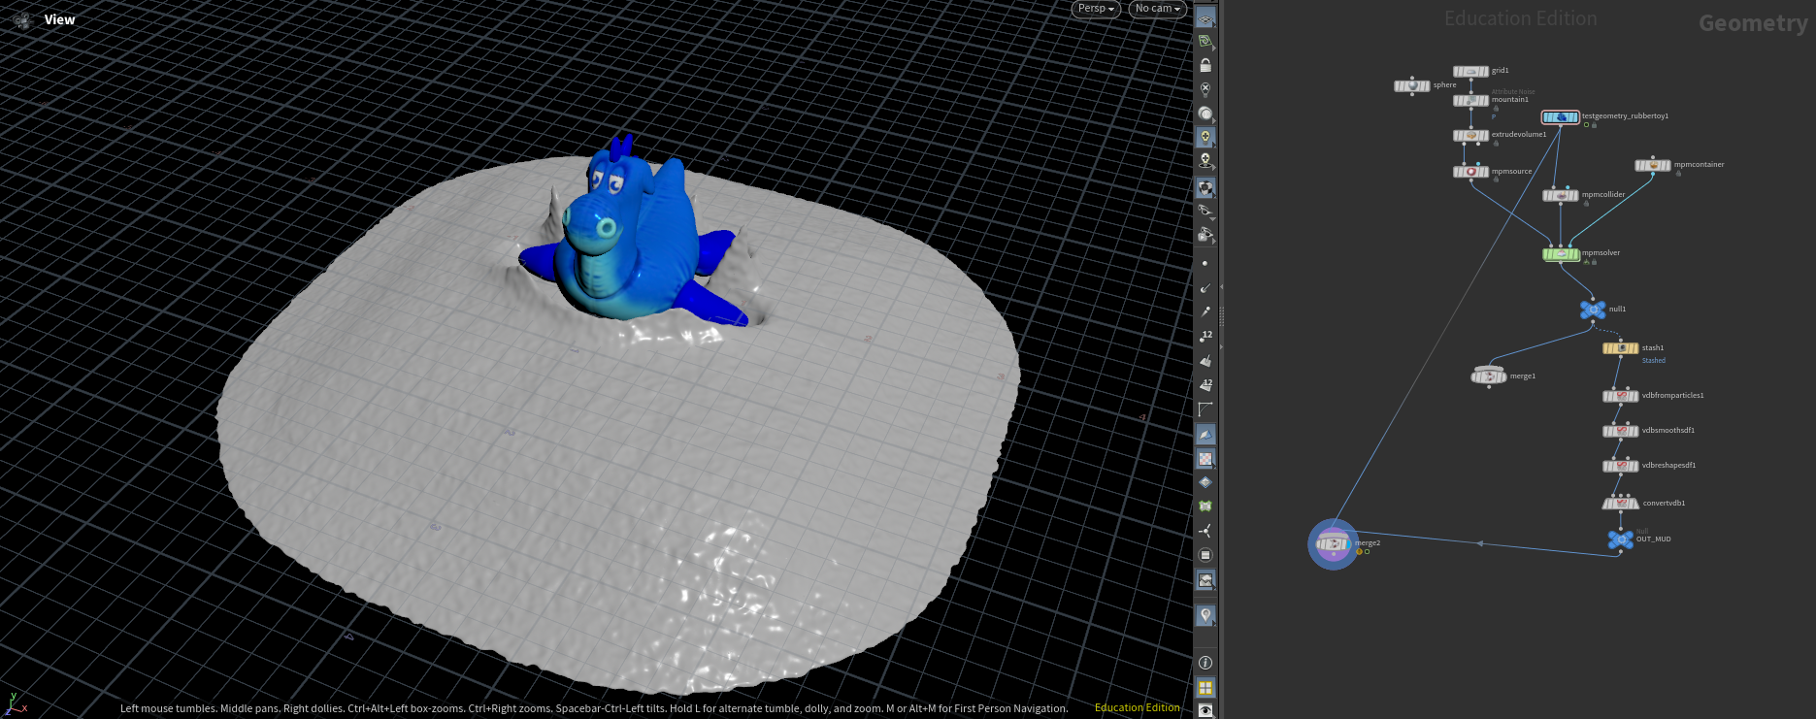
Task: Open the No cam camera dropdown
Action: tap(1158, 9)
